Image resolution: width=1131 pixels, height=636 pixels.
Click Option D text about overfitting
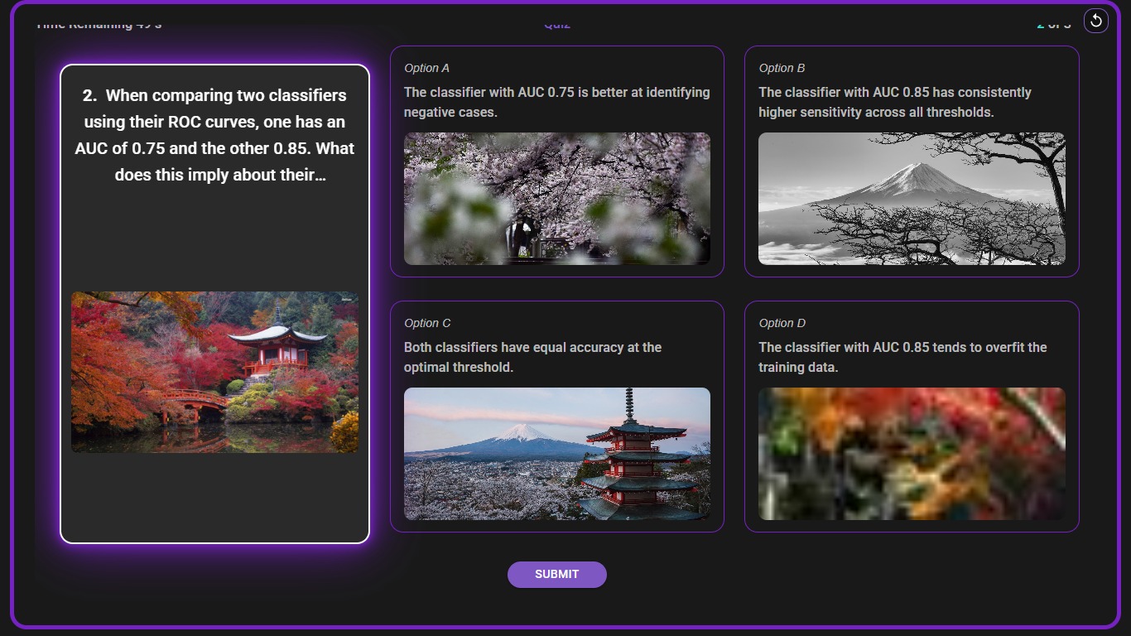pyautogui.click(x=902, y=357)
